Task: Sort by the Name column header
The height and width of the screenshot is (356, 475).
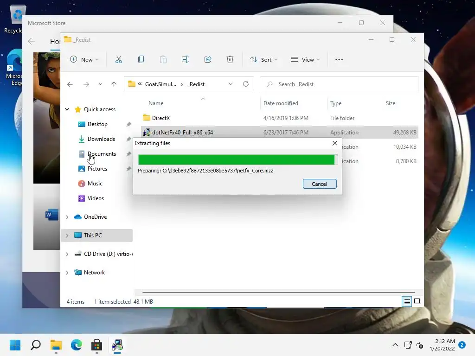Action: pos(156,103)
